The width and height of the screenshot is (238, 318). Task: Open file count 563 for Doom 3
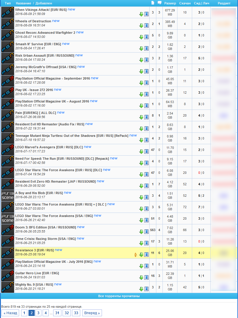pyautogui.click(x=153, y=230)
